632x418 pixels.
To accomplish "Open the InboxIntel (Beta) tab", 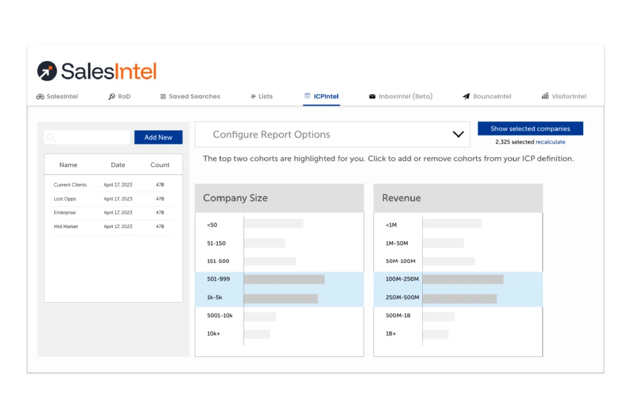I will [401, 96].
